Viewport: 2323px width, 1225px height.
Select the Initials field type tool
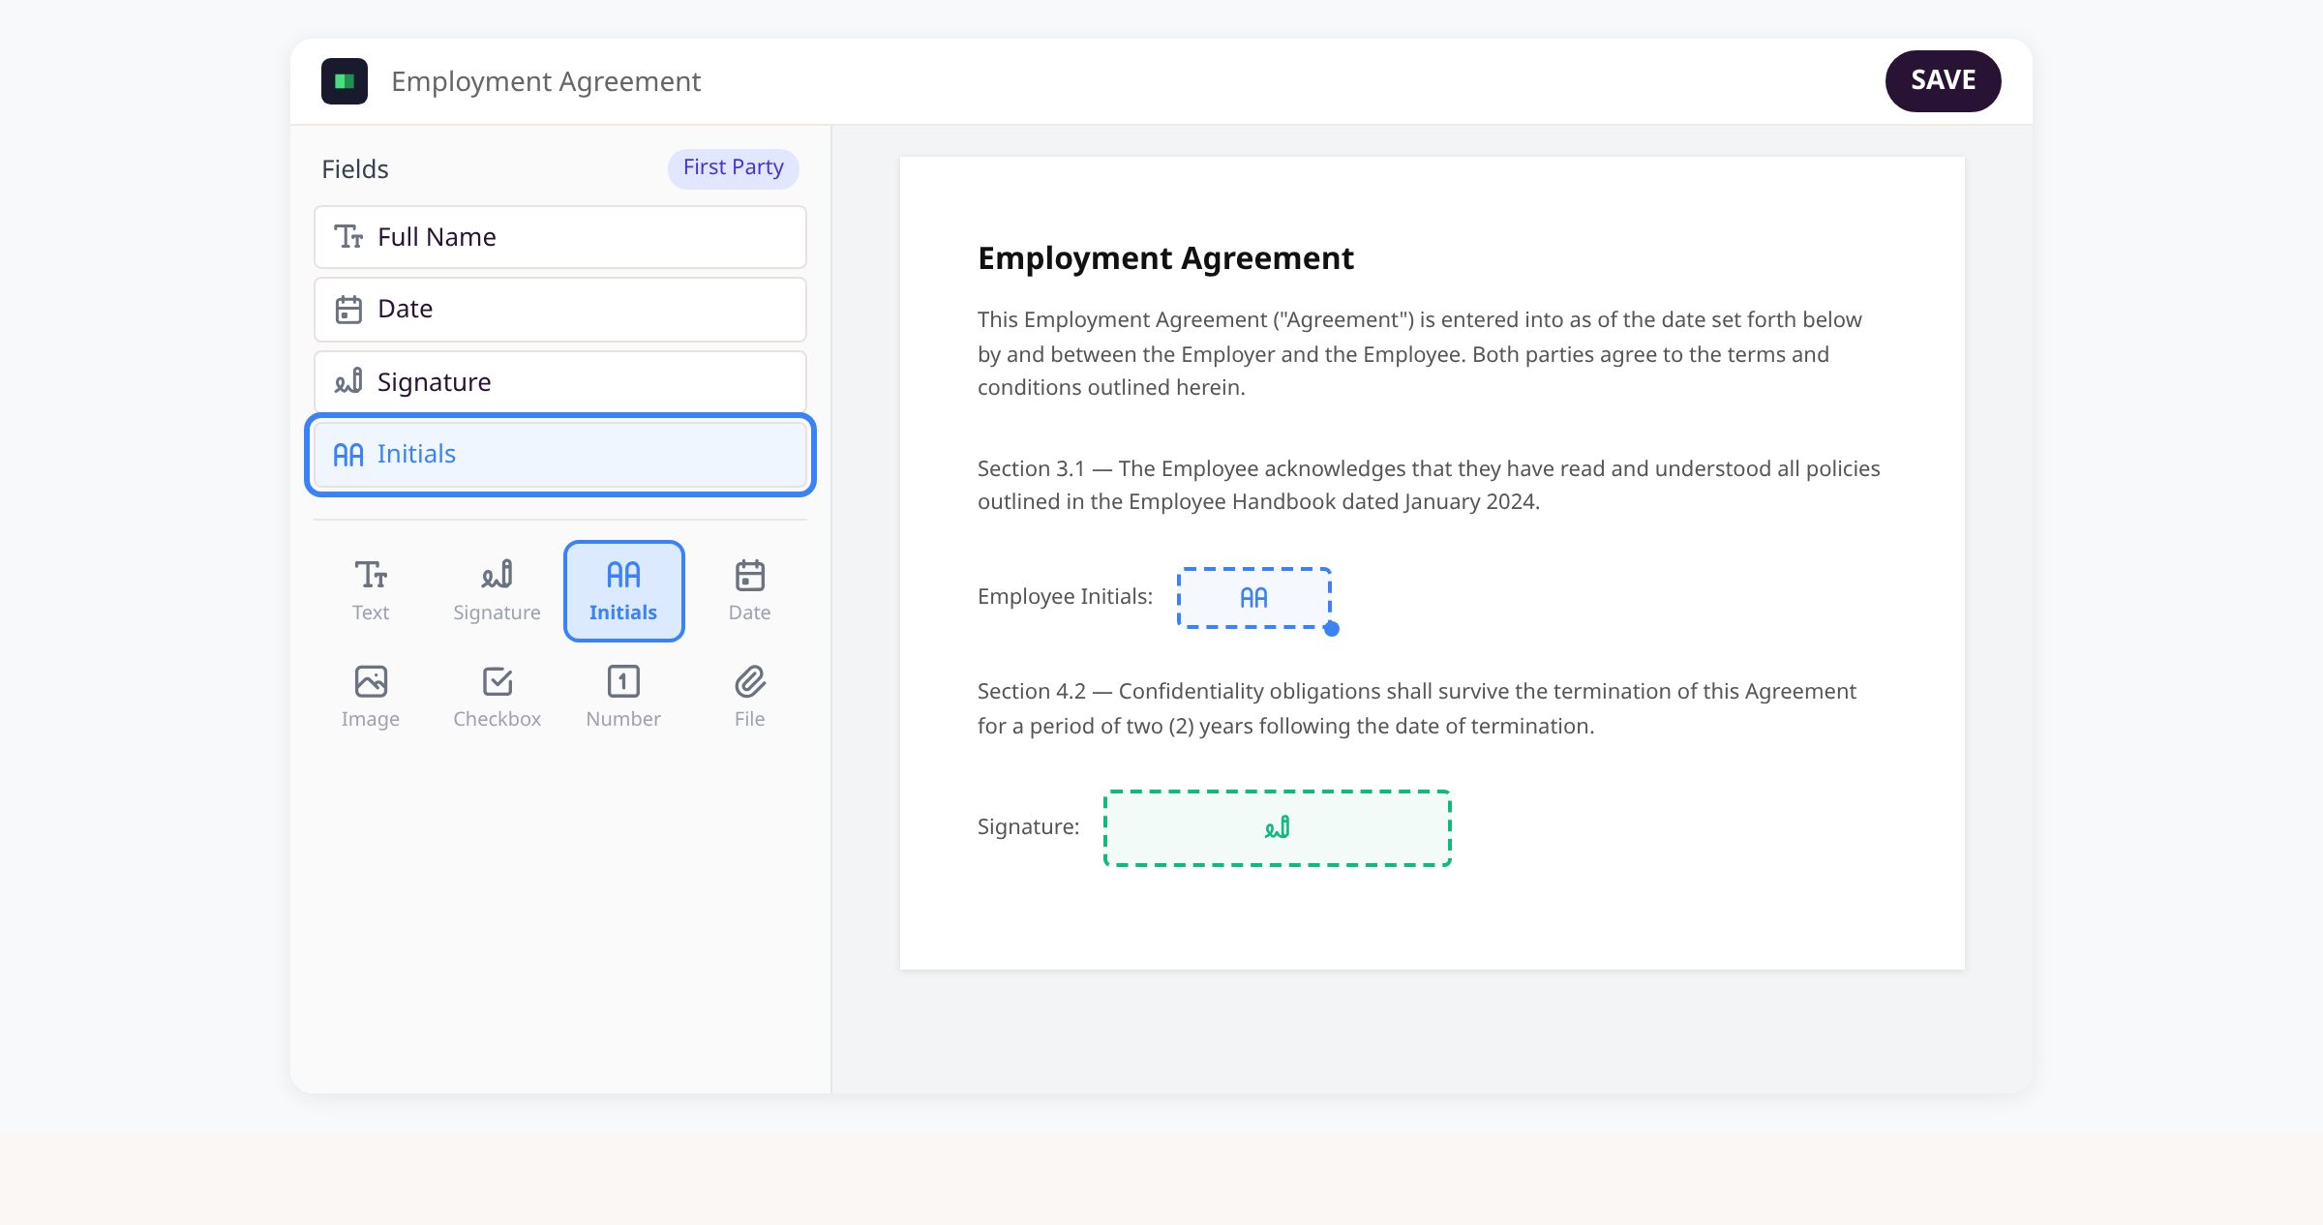point(623,591)
